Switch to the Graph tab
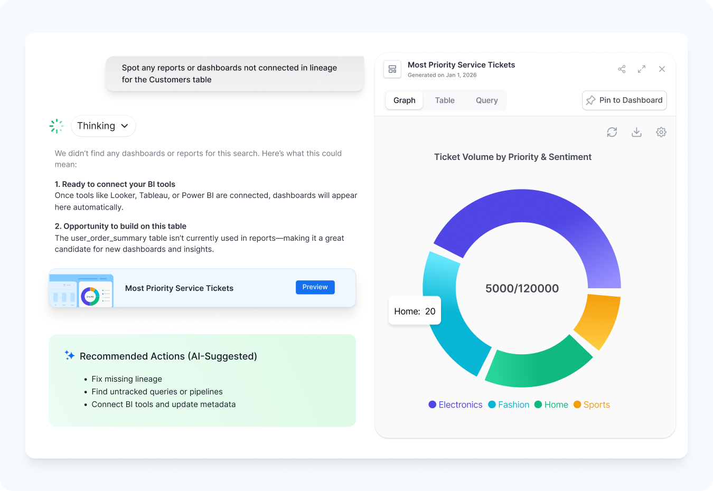 (x=404, y=100)
